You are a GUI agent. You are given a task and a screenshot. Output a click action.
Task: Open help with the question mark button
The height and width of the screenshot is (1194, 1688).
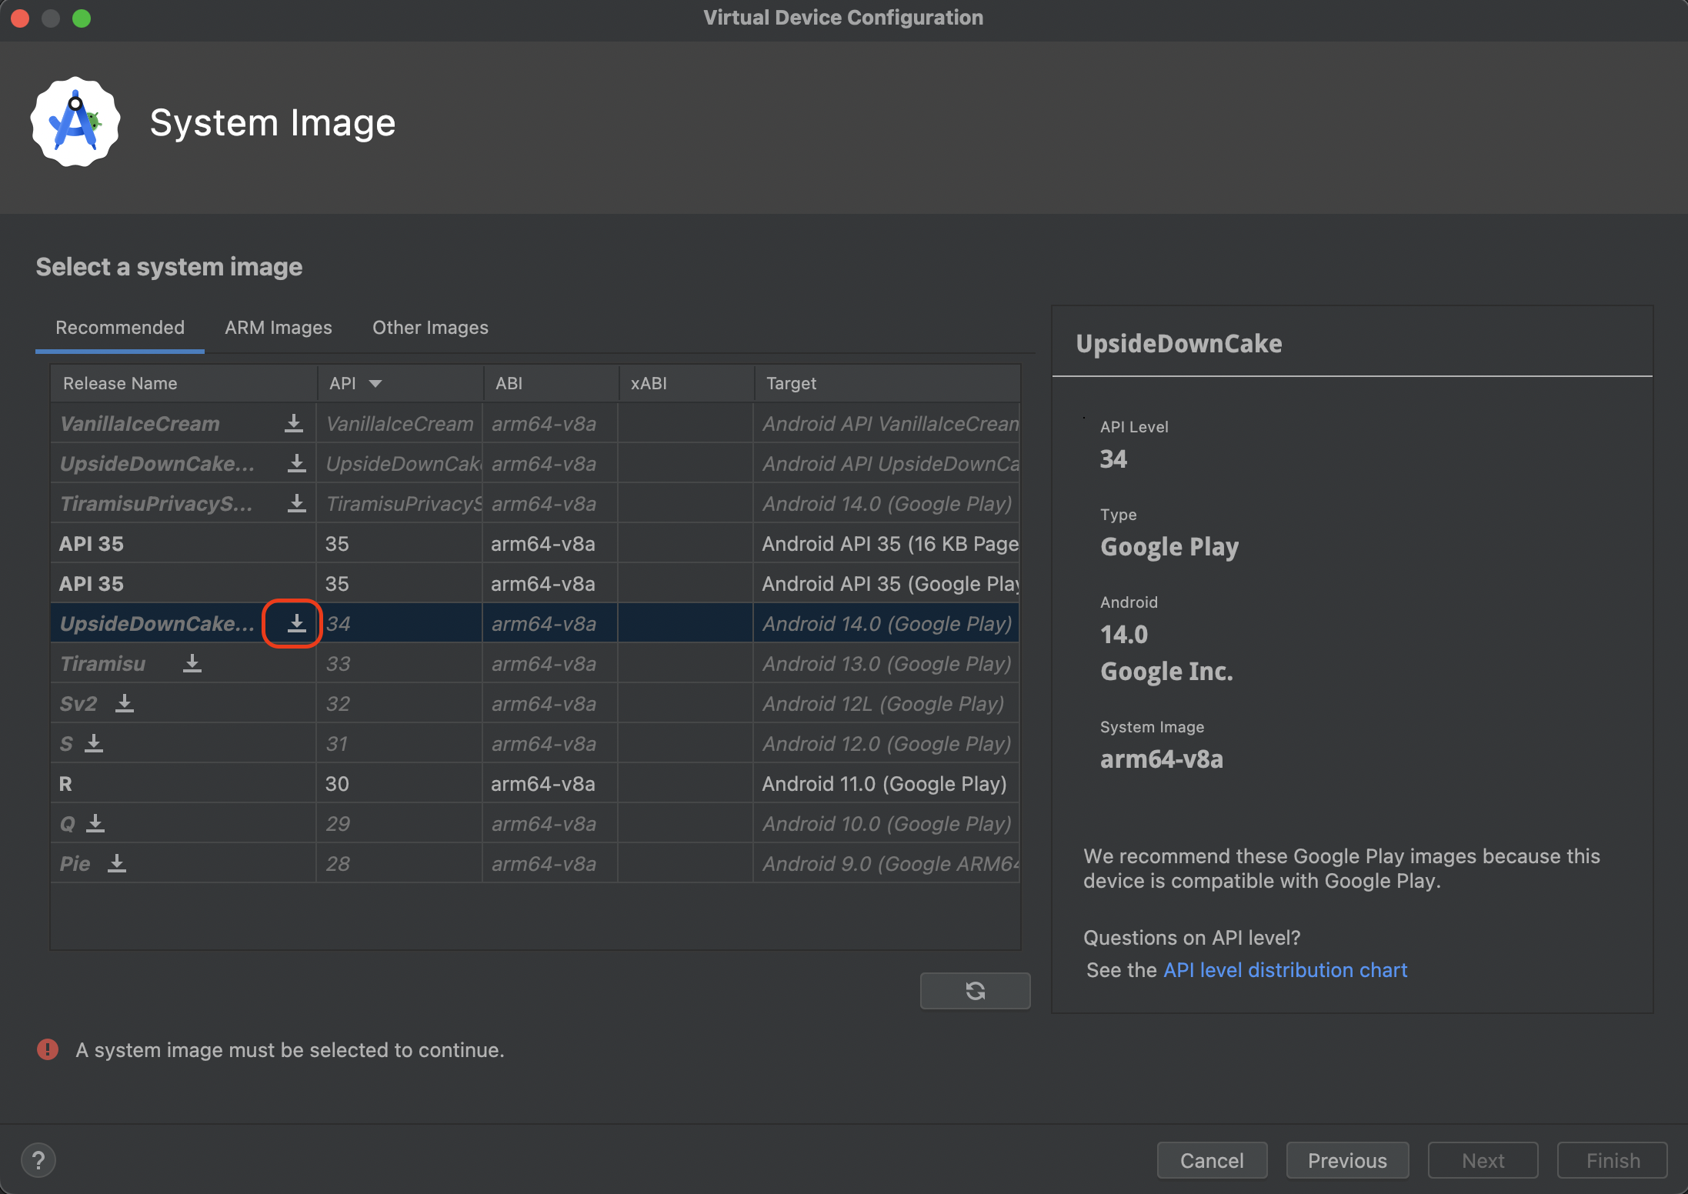pyautogui.click(x=38, y=1160)
